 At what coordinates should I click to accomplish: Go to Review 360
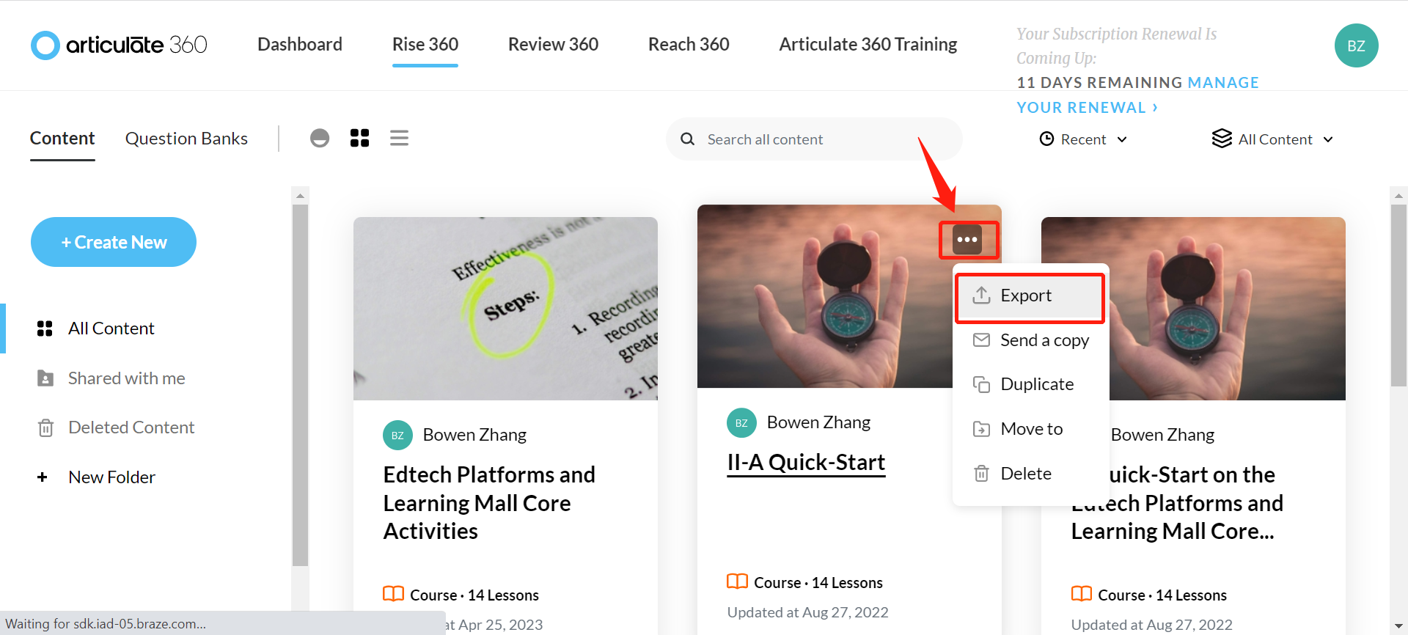coord(553,45)
